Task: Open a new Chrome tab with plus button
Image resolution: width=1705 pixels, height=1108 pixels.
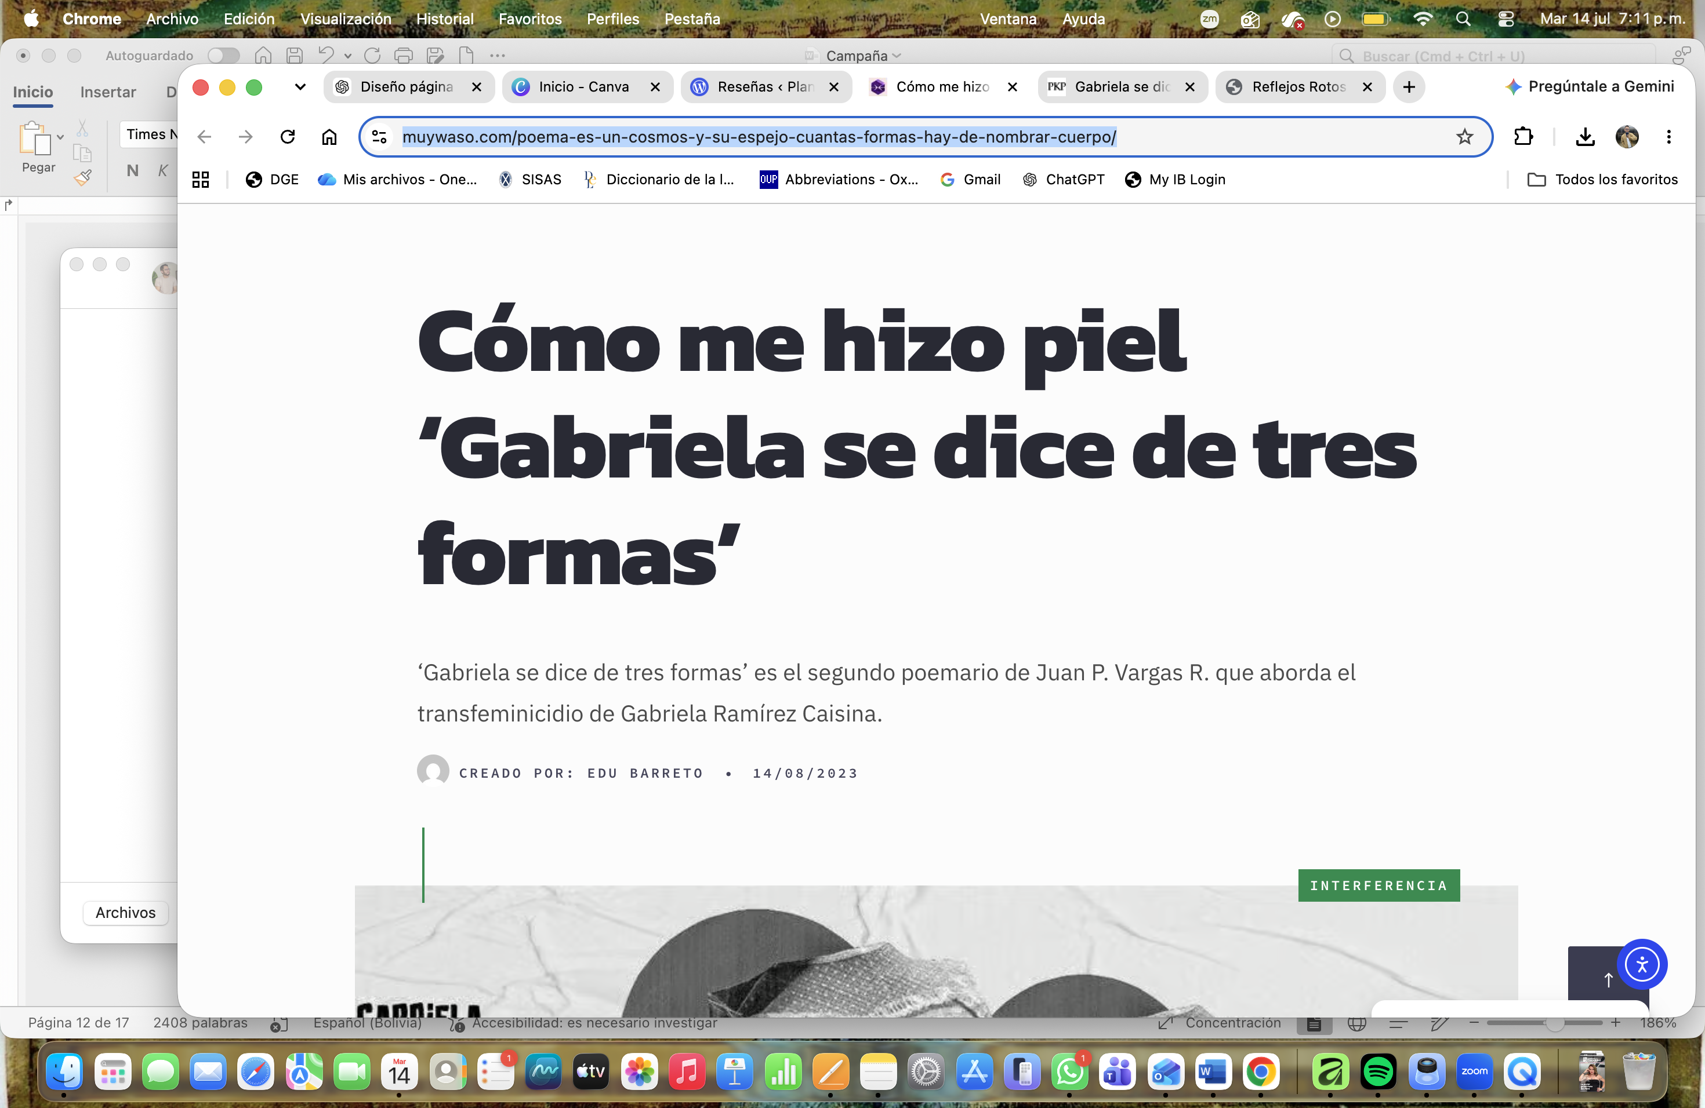Action: click(x=1409, y=88)
